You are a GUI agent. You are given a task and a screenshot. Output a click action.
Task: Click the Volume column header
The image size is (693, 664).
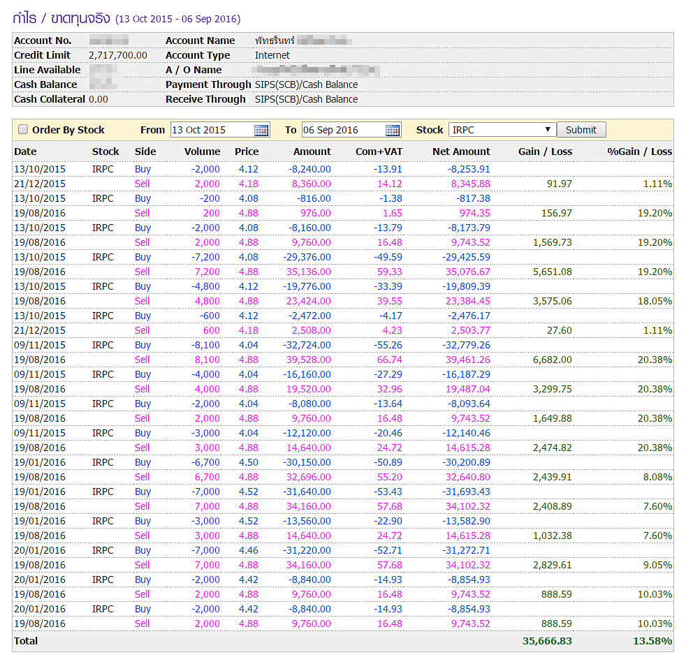[202, 152]
